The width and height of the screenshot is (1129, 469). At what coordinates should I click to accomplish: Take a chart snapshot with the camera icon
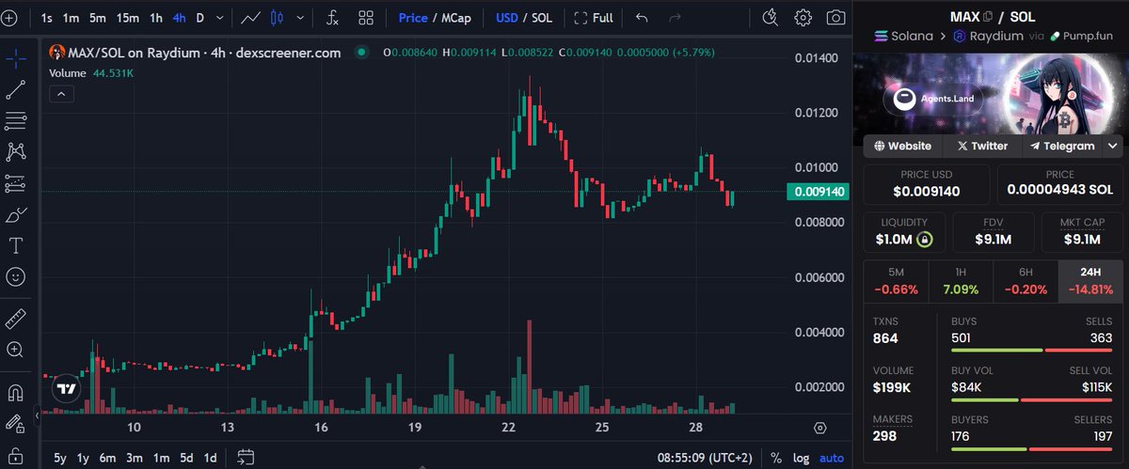835,18
